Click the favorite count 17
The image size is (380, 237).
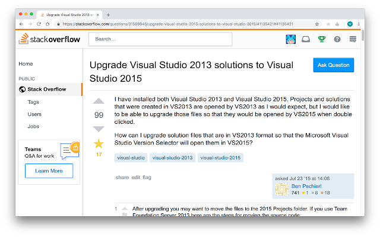click(99, 154)
